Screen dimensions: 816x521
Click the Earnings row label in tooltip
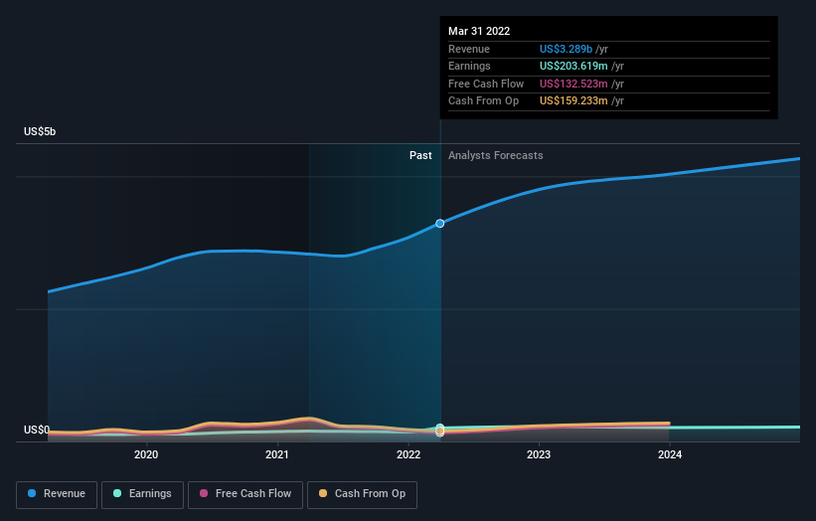(469, 66)
